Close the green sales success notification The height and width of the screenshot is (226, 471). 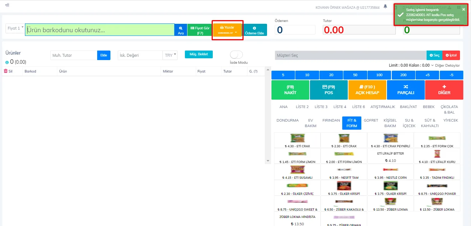(464, 9)
